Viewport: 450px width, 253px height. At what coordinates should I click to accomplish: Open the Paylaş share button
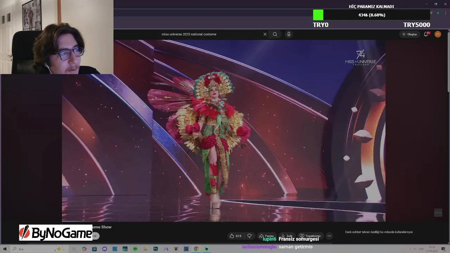266,236
